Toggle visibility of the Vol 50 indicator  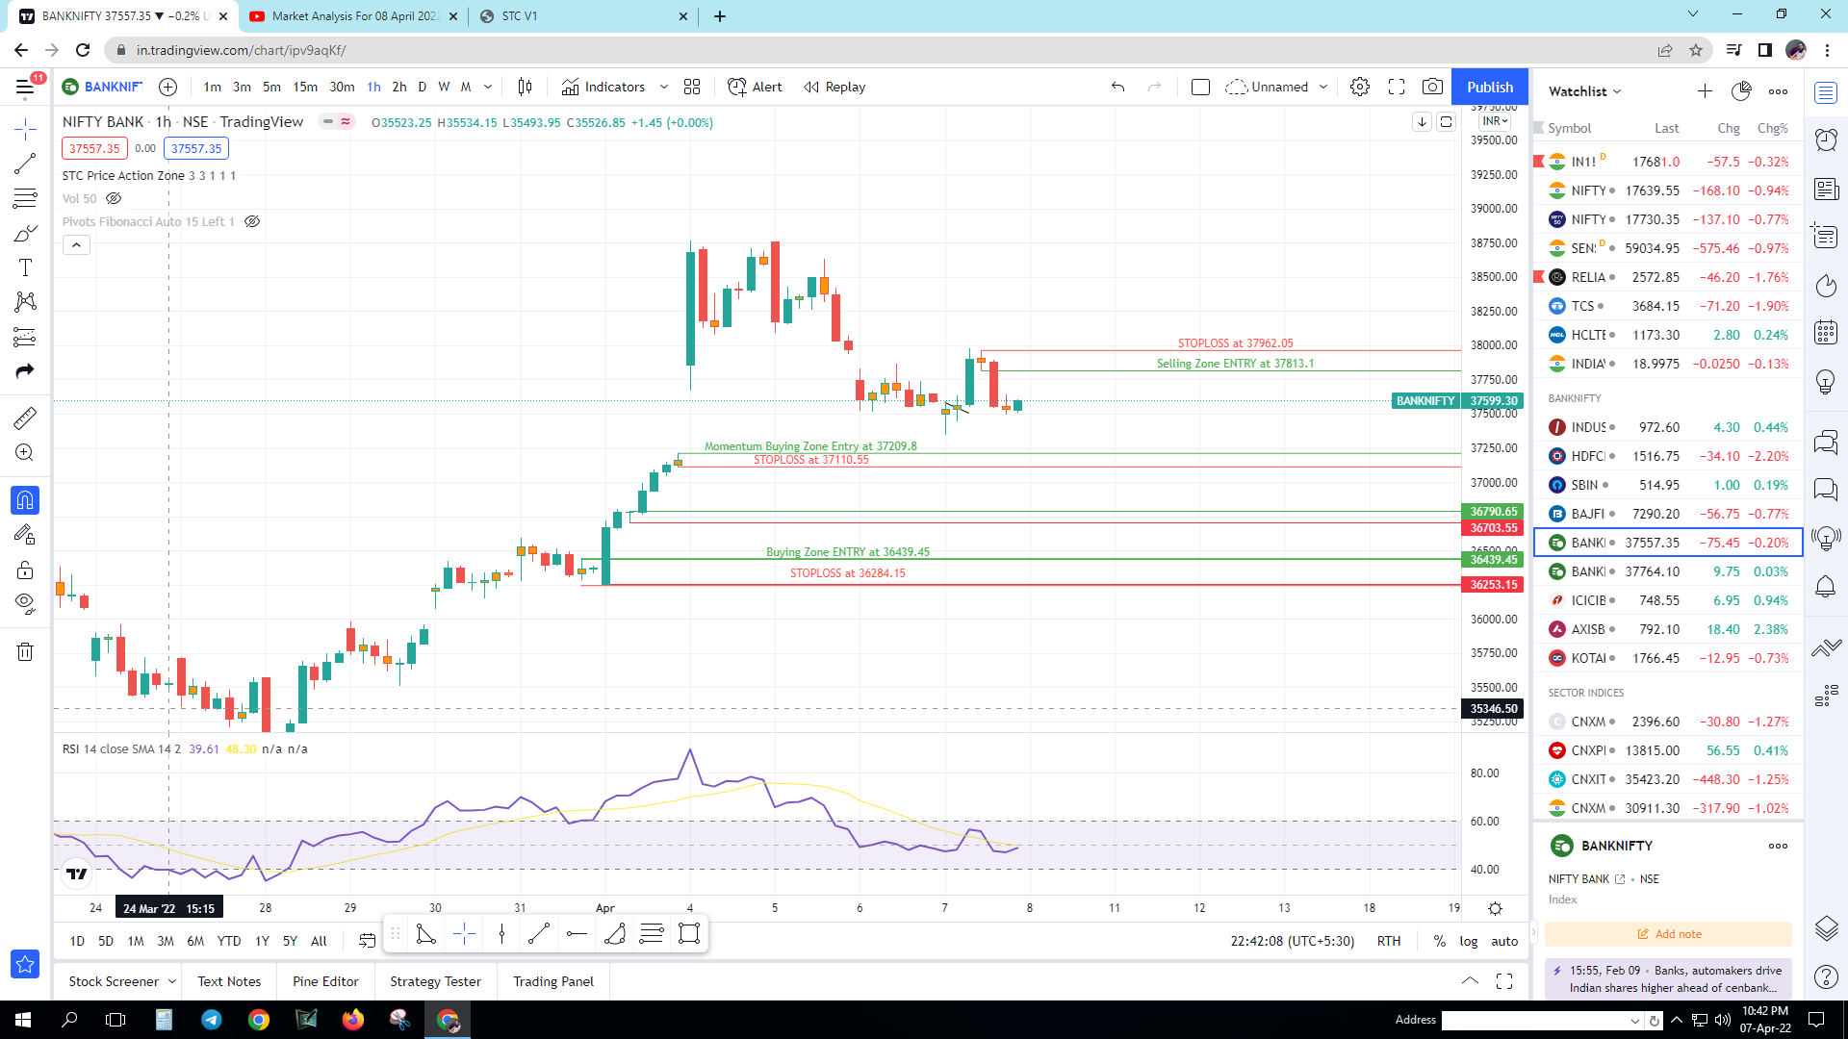click(x=114, y=198)
